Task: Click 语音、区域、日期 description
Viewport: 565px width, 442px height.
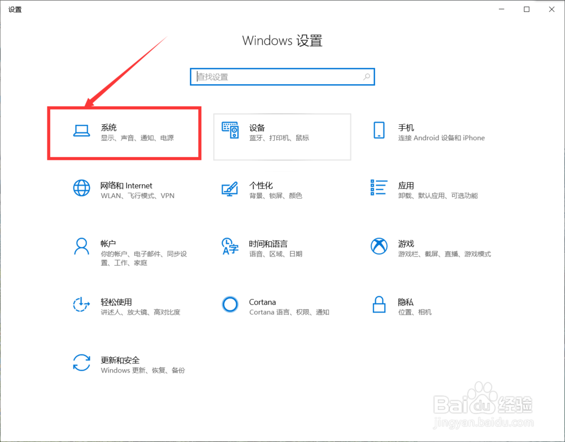Action: pos(276,254)
